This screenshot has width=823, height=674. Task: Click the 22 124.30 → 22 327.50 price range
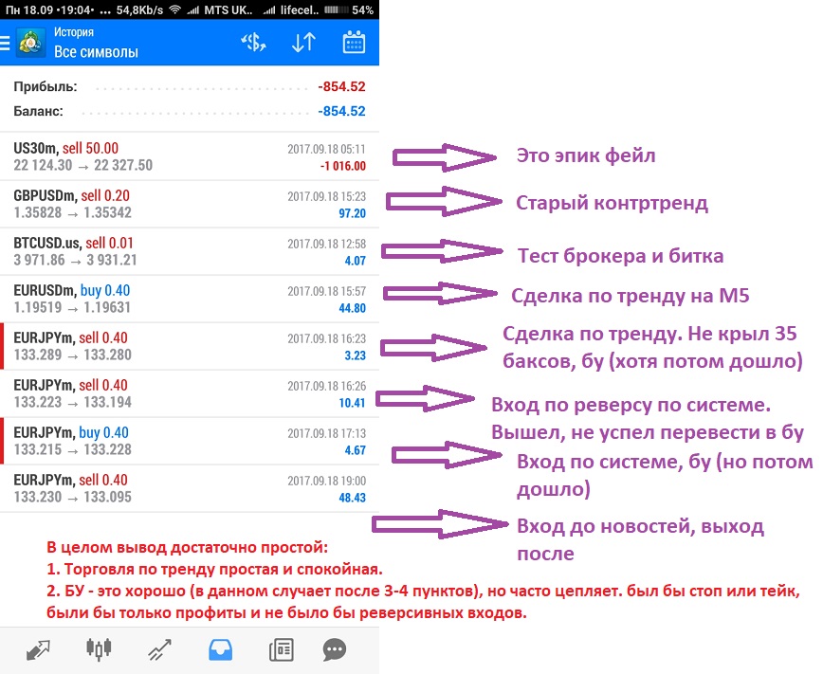click(82, 165)
